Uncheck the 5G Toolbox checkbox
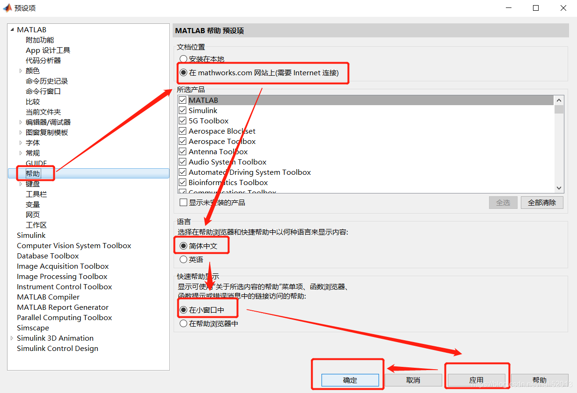This screenshot has width=577, height=393. 183,121
